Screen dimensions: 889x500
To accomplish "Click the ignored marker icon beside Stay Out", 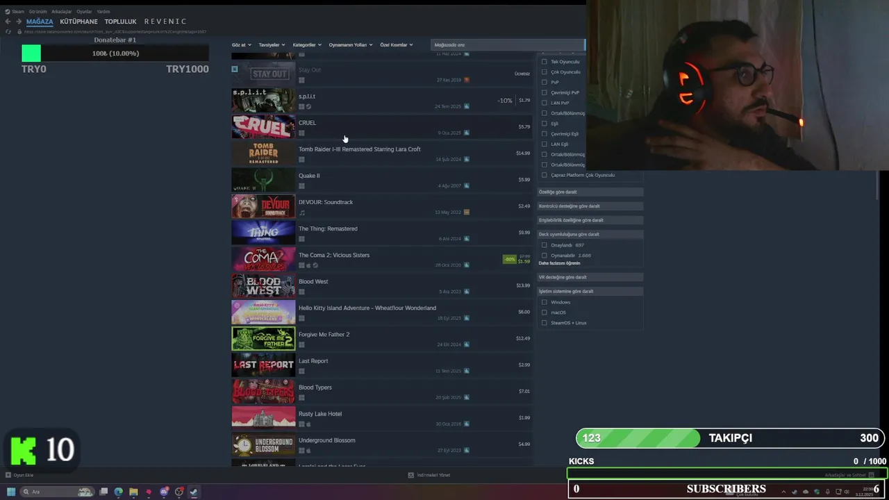I will coord(235,69).
